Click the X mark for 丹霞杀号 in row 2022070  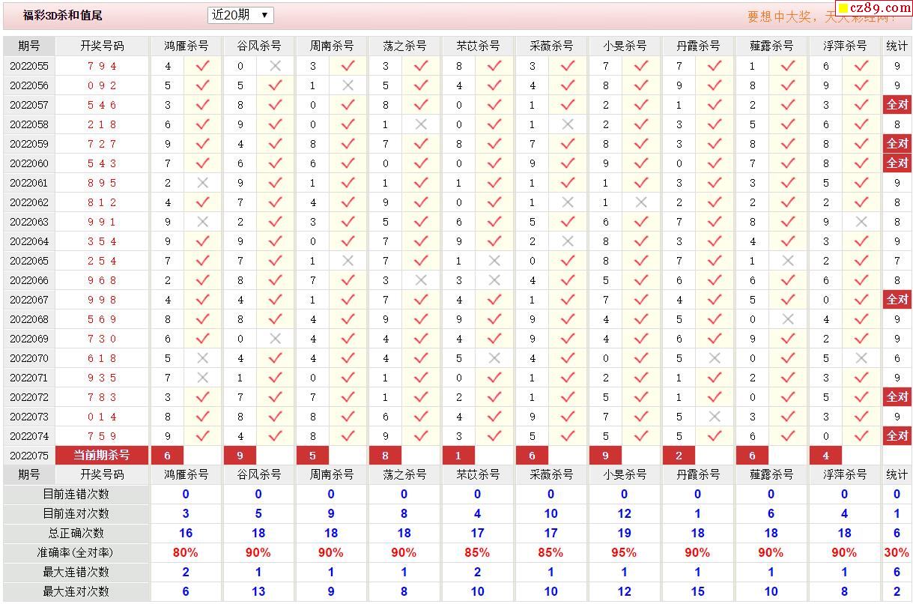[x=715, y=358]
